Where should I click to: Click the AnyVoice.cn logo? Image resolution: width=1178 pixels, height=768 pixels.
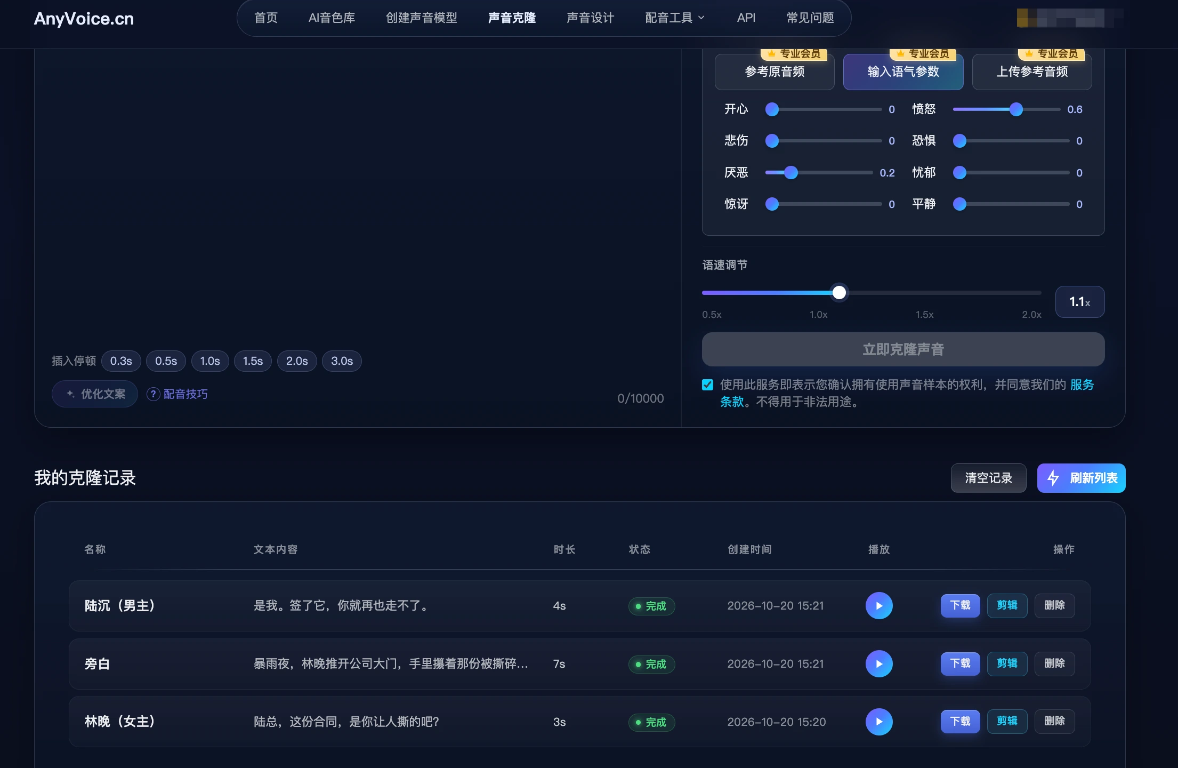click(x=84, y=19)
